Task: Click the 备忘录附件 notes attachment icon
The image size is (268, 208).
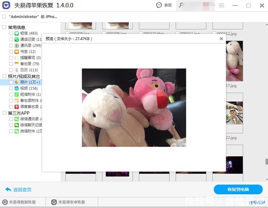Action: tap(16, 100)
